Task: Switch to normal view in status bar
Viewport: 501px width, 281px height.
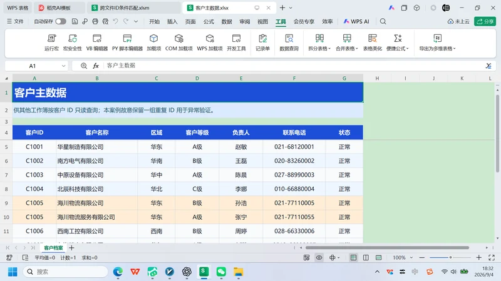Action: (353, 257)
